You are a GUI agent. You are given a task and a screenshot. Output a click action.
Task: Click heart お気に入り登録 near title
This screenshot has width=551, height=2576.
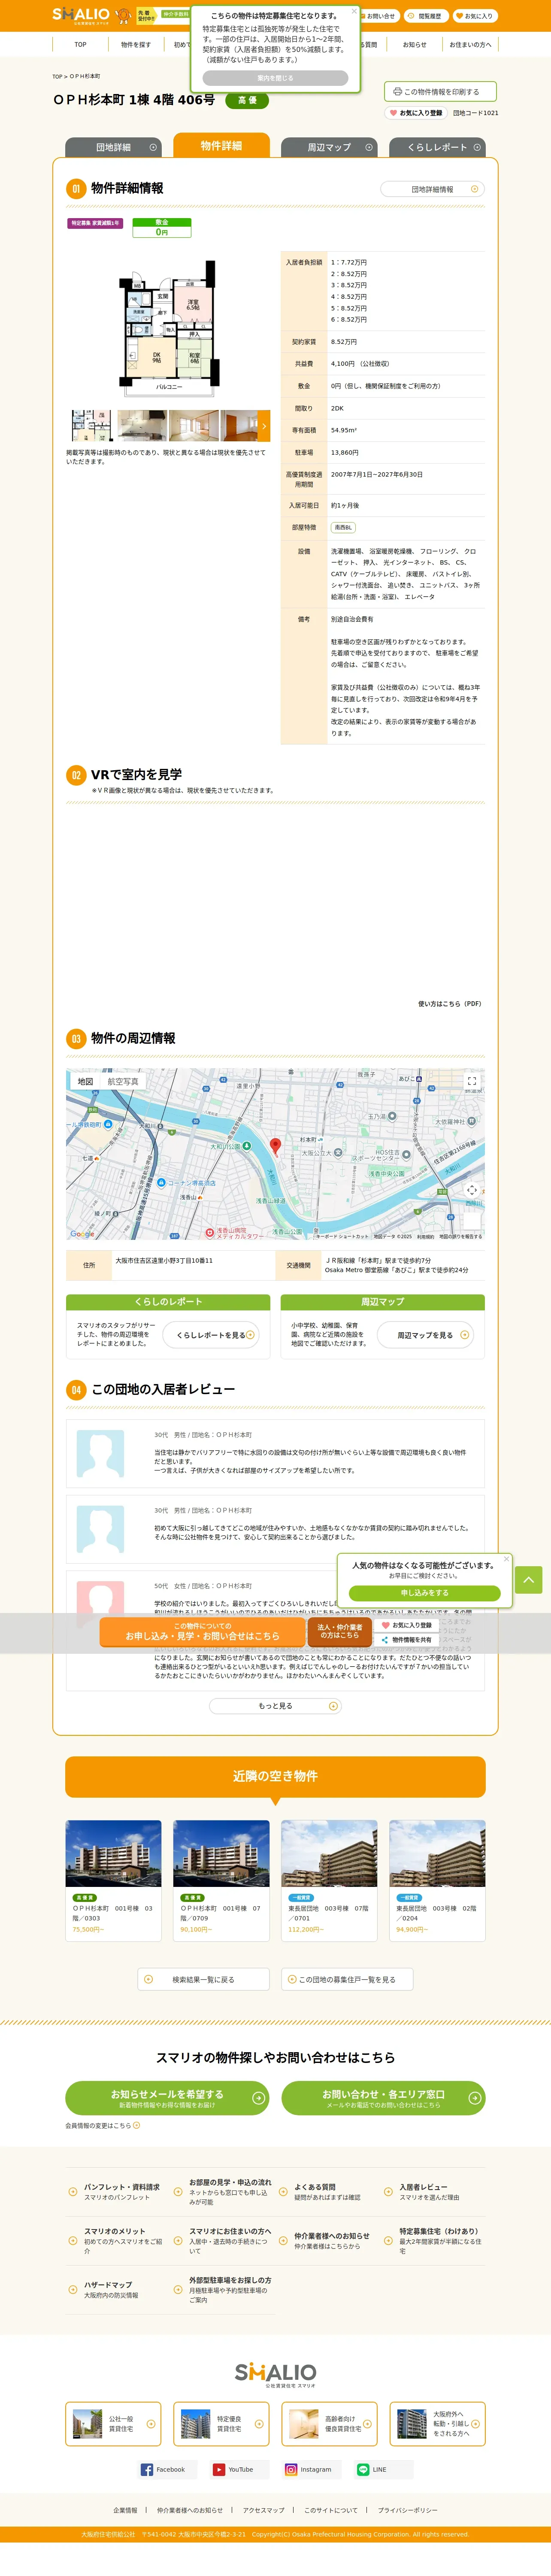[415, 113]
